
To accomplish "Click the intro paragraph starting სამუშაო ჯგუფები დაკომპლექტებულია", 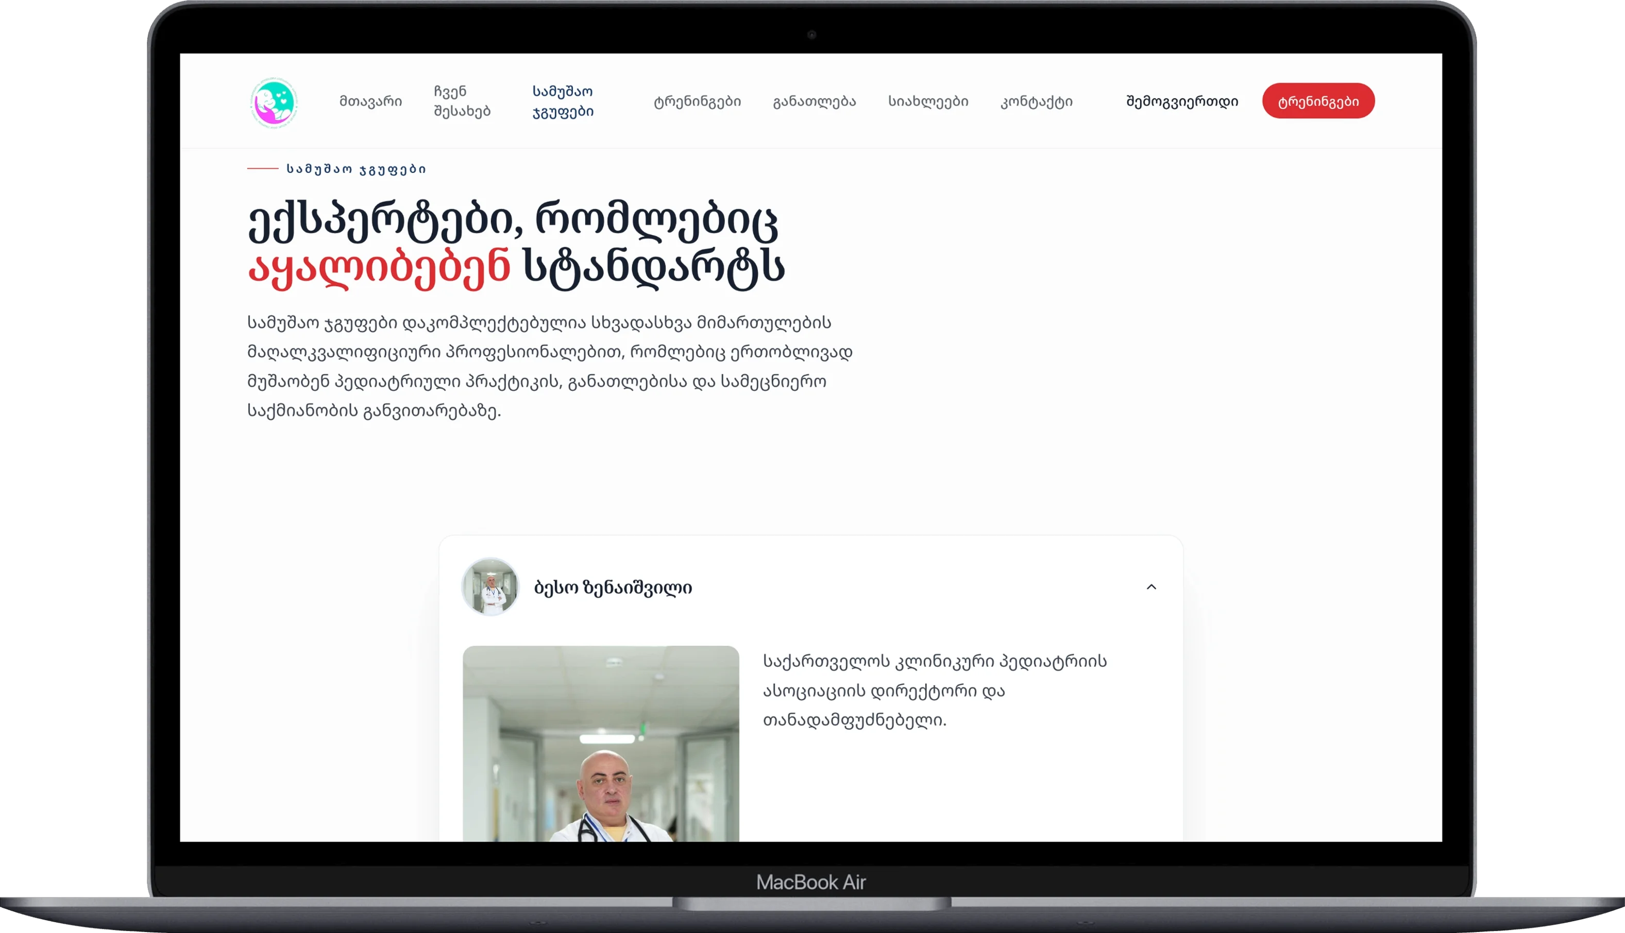I will (x=550, y=367).
